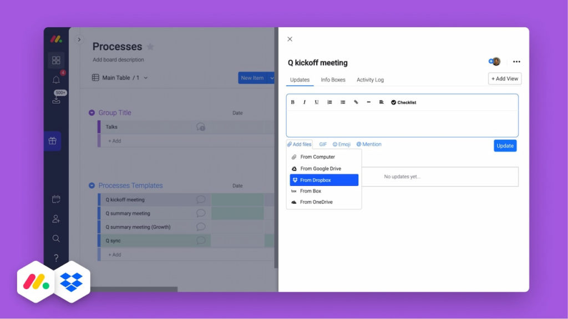Toggle italic formatting
568x319 pixels.
[x=305, y=102]
